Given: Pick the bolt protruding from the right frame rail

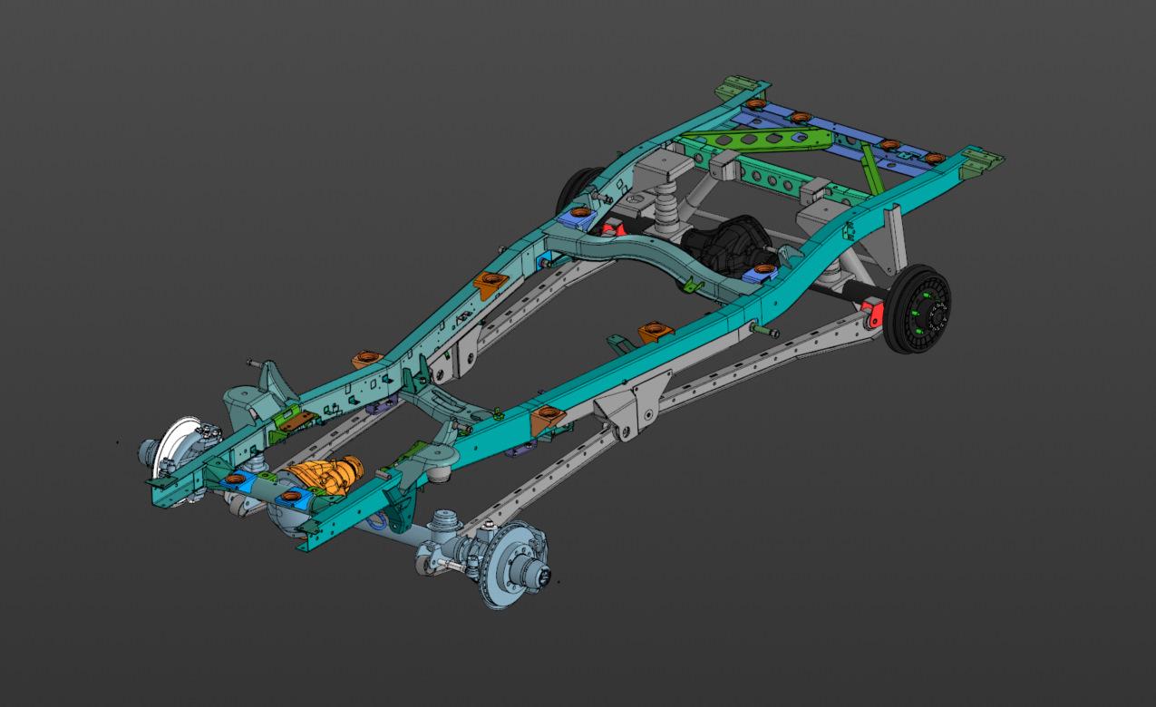Looking at the screenshot, I should (768, 333).
